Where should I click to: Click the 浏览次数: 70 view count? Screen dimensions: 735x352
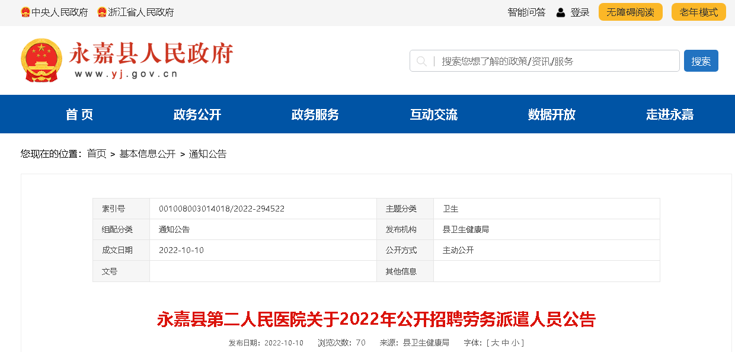[342, 343]
